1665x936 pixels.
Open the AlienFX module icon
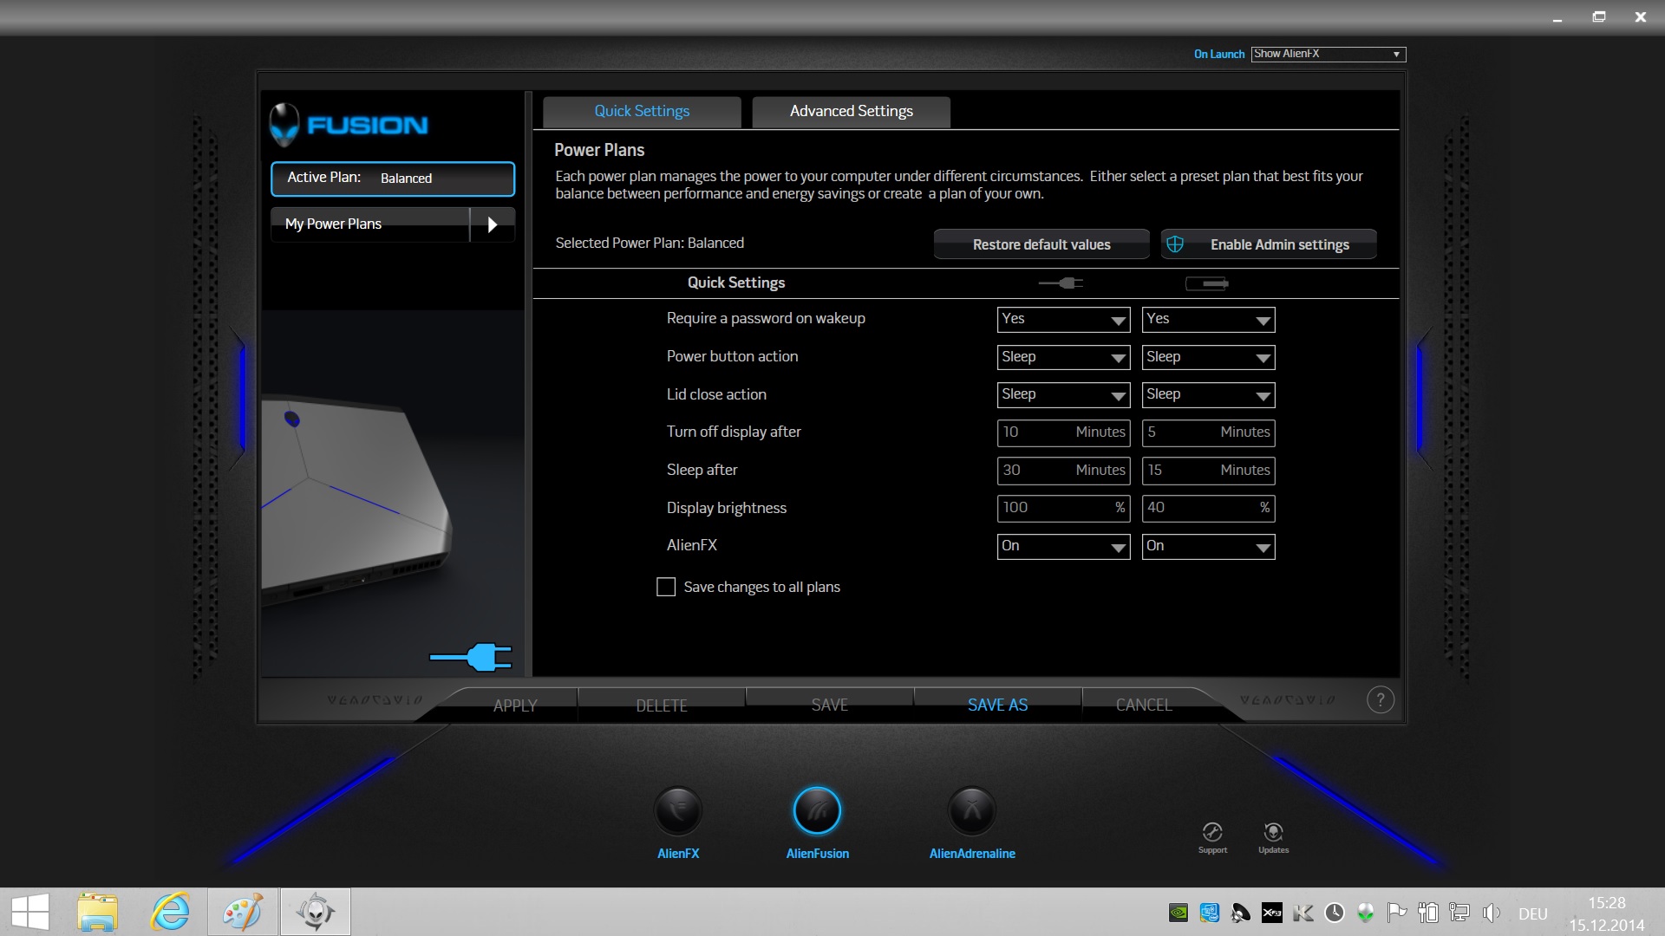(678, 811)
